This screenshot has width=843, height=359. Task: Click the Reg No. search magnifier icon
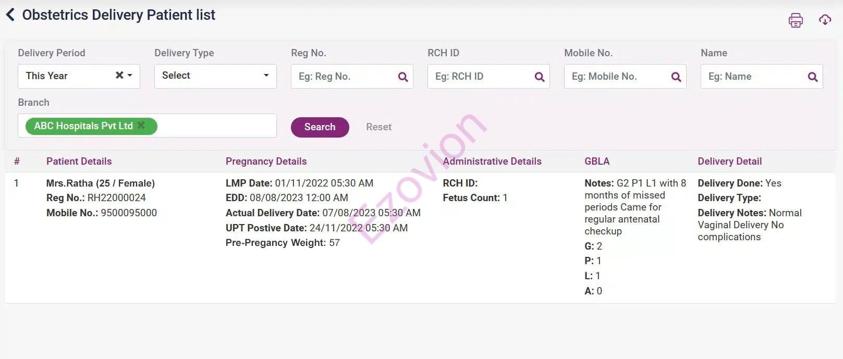(x=402, y=77)
